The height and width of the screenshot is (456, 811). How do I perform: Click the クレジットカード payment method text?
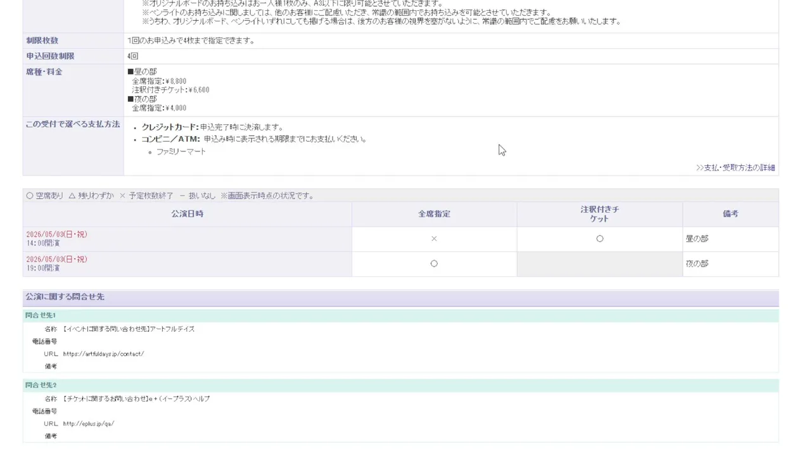(x=170, y=127)
